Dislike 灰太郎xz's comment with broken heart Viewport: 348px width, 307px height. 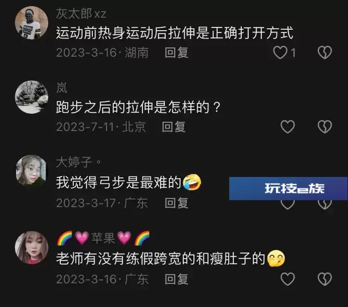point(324,52)
